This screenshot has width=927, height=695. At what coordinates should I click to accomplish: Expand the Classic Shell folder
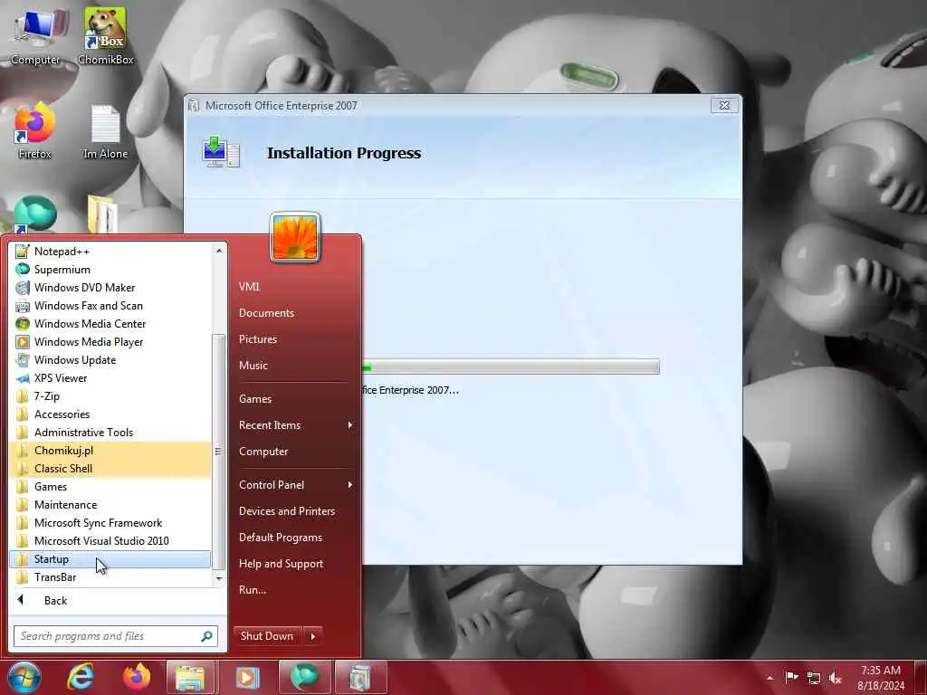110,469
